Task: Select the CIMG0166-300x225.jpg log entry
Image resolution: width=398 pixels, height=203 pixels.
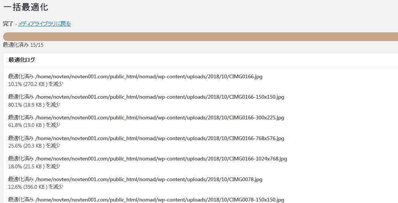Action: [x=160, y=118]
